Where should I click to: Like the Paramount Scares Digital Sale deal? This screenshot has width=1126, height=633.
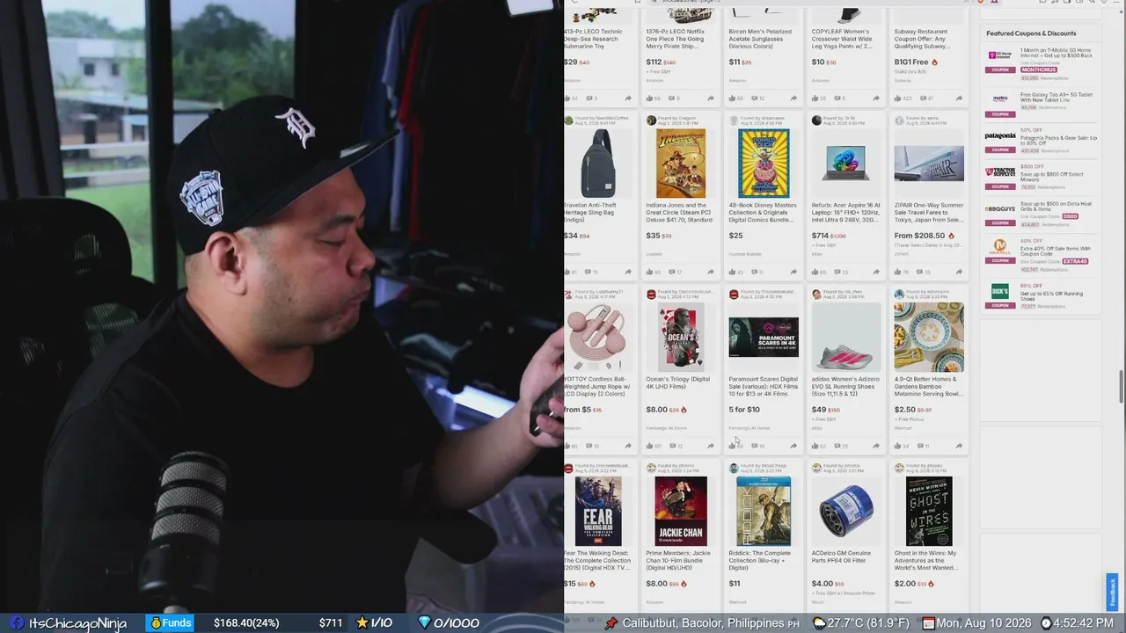(x=733, y=446)
